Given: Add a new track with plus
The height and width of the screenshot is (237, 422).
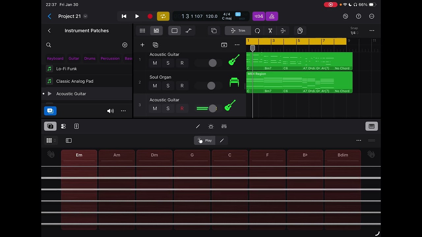Looking at the screenshot, I should coord(142,45).
